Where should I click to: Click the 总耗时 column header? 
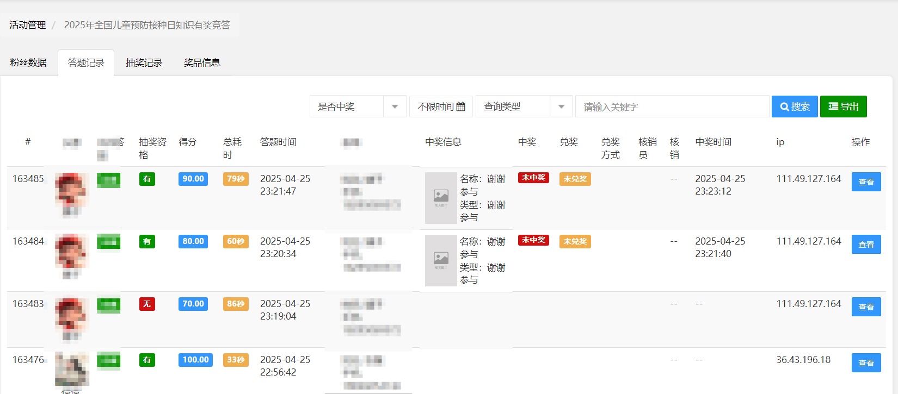pyautogui.click(x=232, y=148)
